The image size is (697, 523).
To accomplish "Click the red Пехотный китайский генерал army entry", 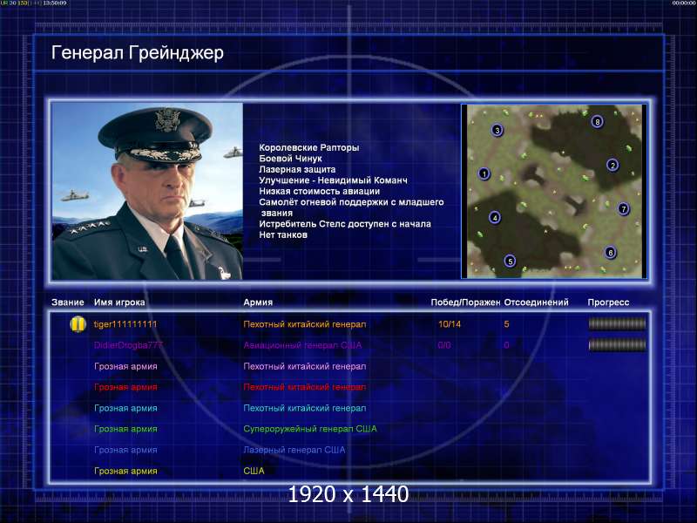I will click(304, 387).
